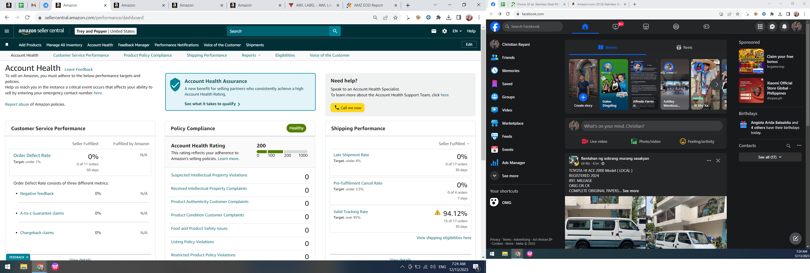Click the Edit button in Seller Central navigation
This screenshot has width=810, height=273.
469,44
